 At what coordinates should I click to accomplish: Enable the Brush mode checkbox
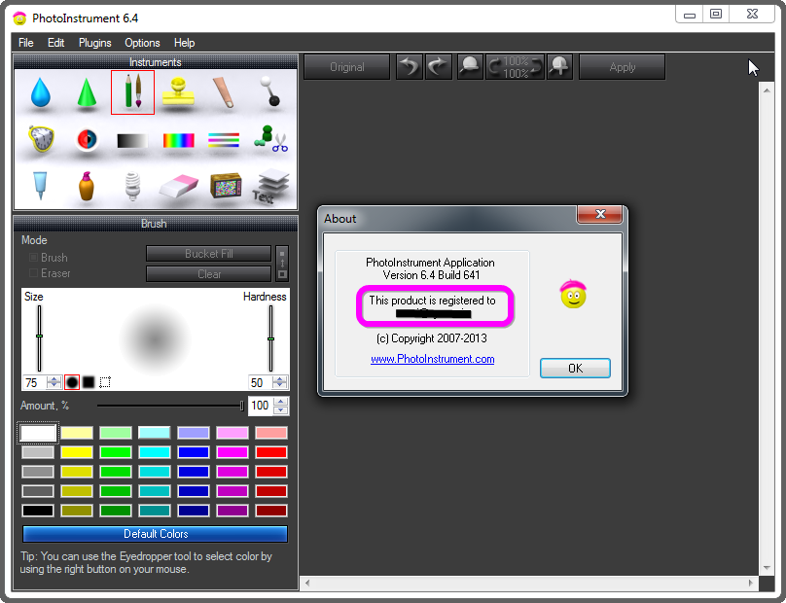33,258
